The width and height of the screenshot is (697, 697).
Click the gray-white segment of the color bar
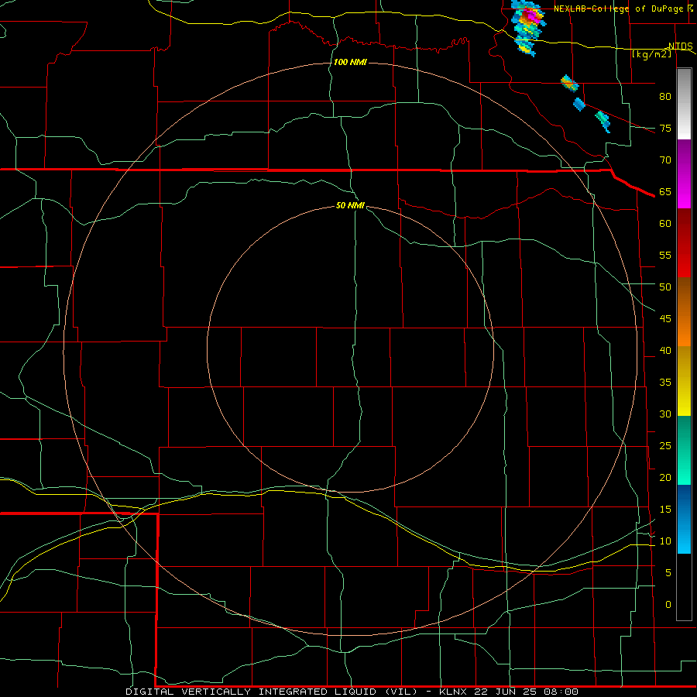684,104
